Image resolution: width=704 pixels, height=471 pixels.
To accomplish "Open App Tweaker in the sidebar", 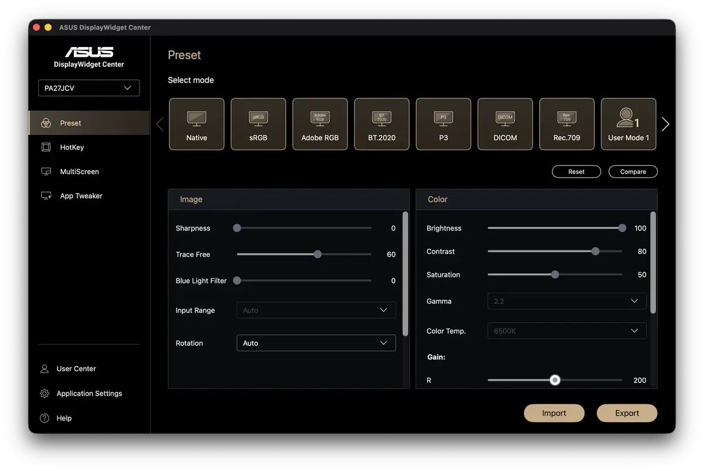I will click(89, 196).
